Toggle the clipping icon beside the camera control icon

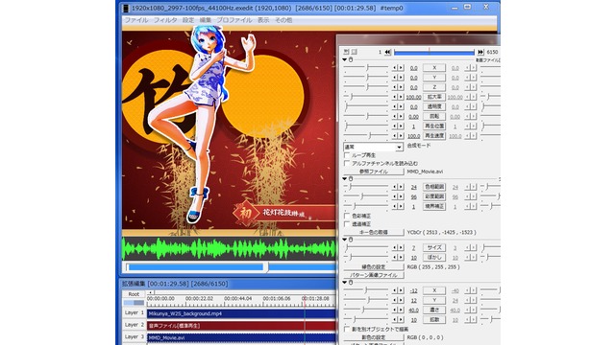(x=355, y=52)
